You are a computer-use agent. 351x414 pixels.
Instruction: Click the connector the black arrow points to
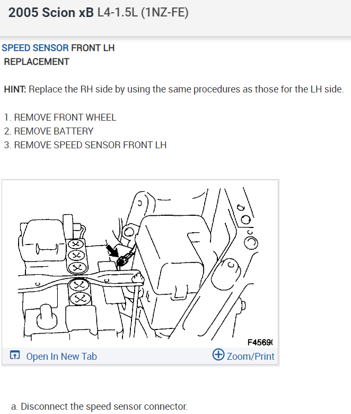122,260
